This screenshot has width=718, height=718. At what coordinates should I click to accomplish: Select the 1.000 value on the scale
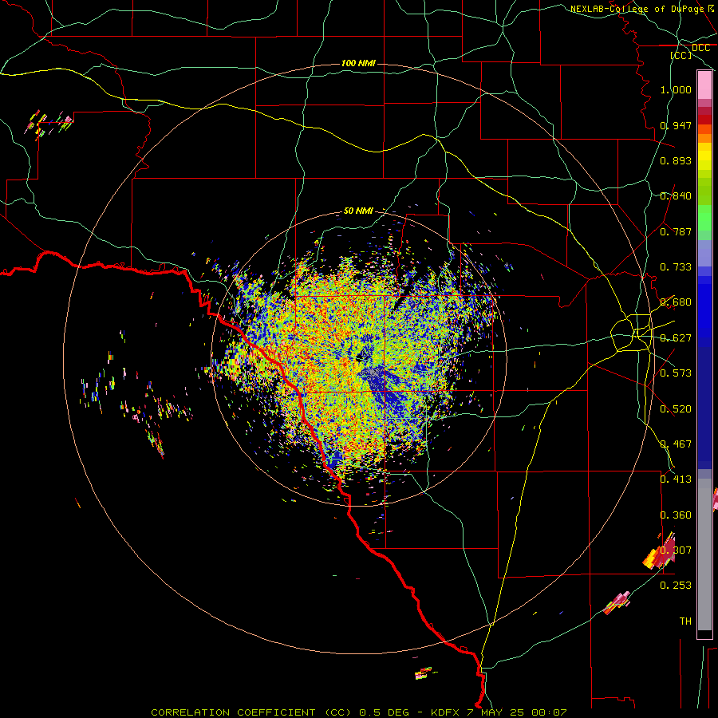coord(676,89)
